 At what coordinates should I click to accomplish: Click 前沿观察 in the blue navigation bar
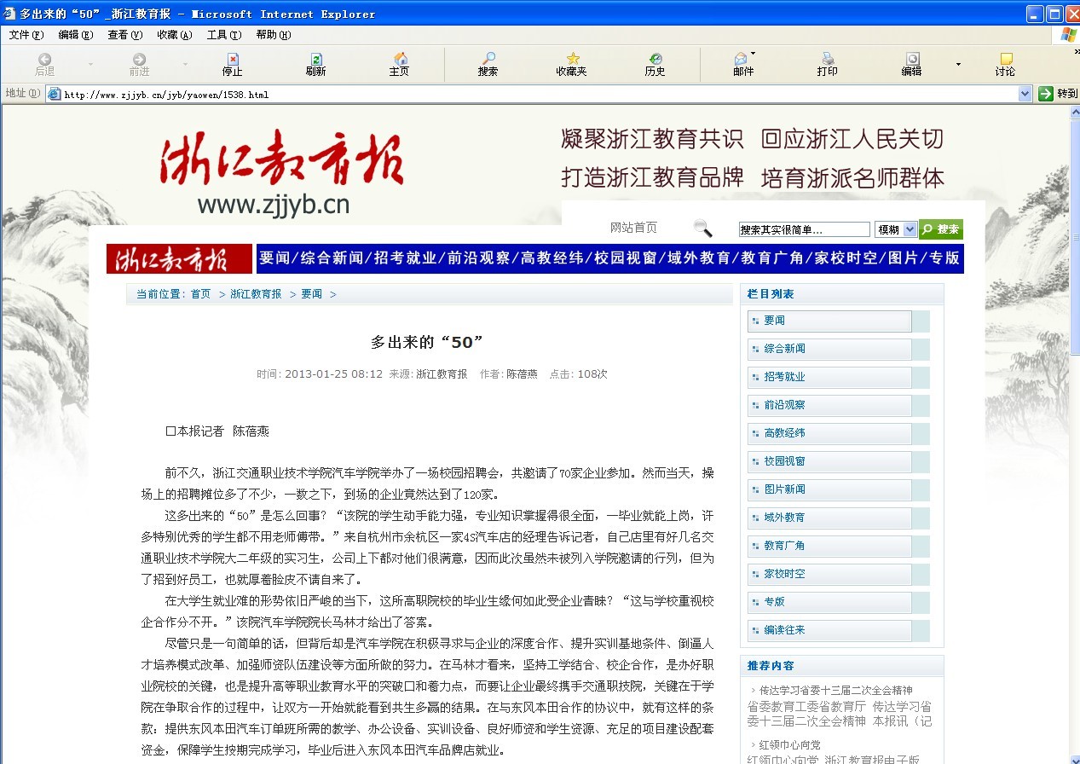click(478, 258)
